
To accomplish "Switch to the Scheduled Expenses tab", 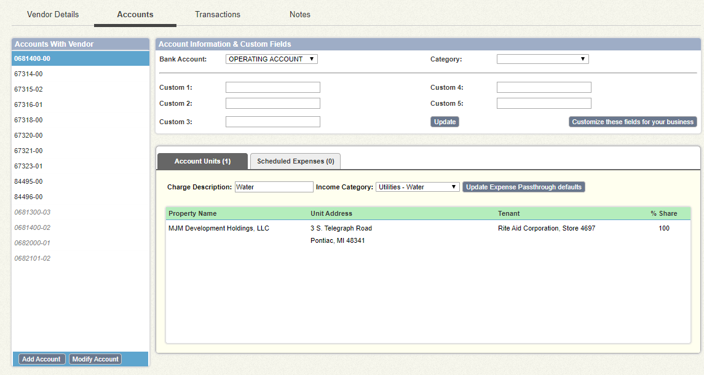I will 295,160.
